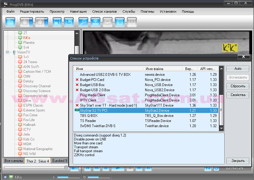Collapse the VisionTV tree node
The width and height of the screenshot is (254, 180).
pos(8,52)
